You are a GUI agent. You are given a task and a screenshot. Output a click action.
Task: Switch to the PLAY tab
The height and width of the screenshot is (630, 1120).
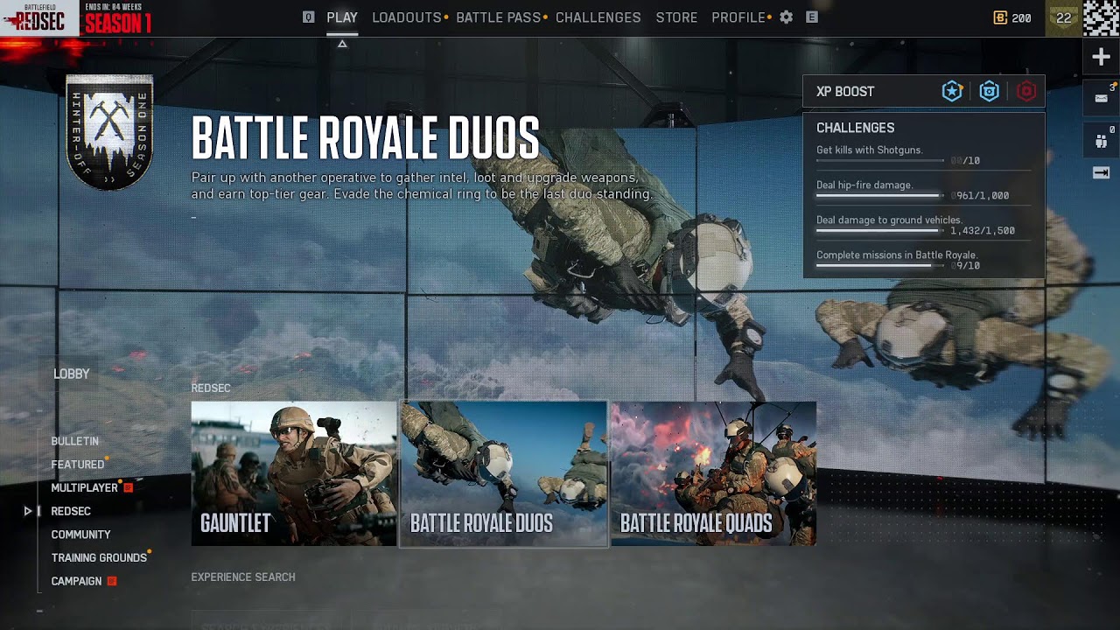[342, 17]
